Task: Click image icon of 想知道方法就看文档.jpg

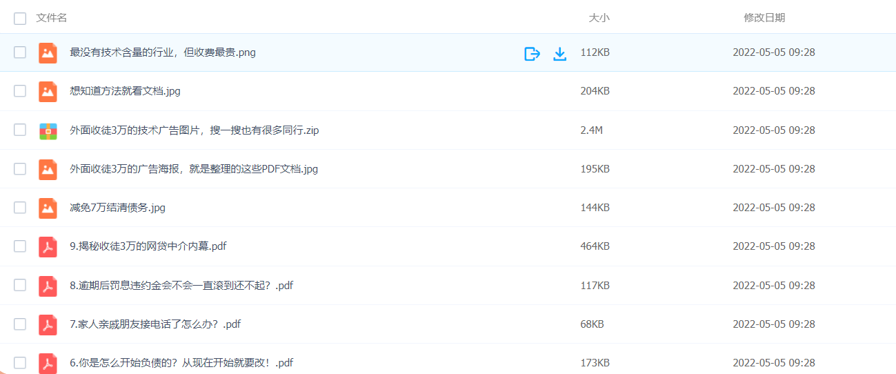Action: tap(48, 91)
